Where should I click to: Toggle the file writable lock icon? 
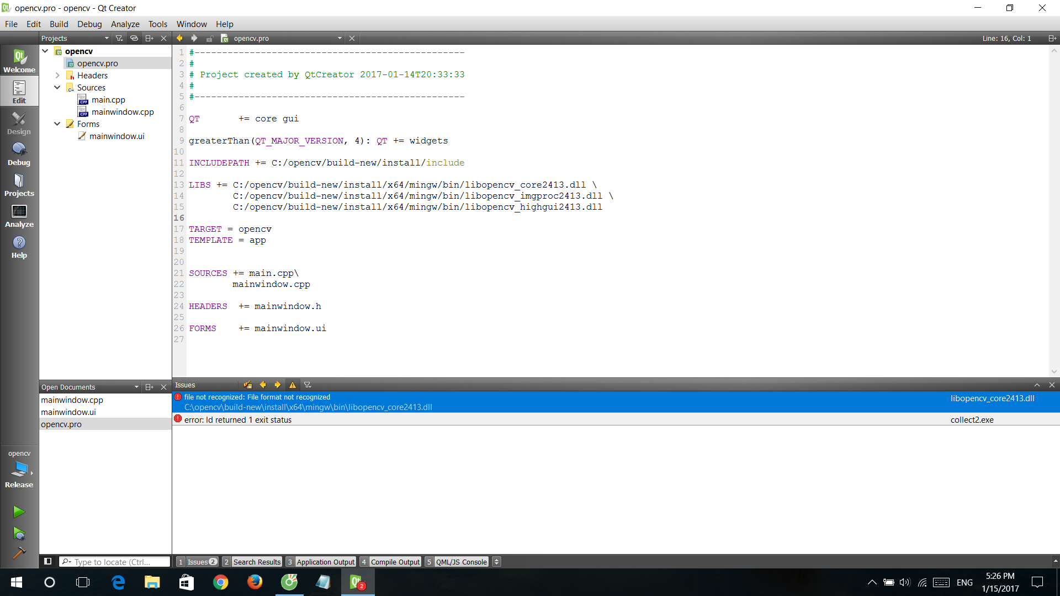pos(210,38)
